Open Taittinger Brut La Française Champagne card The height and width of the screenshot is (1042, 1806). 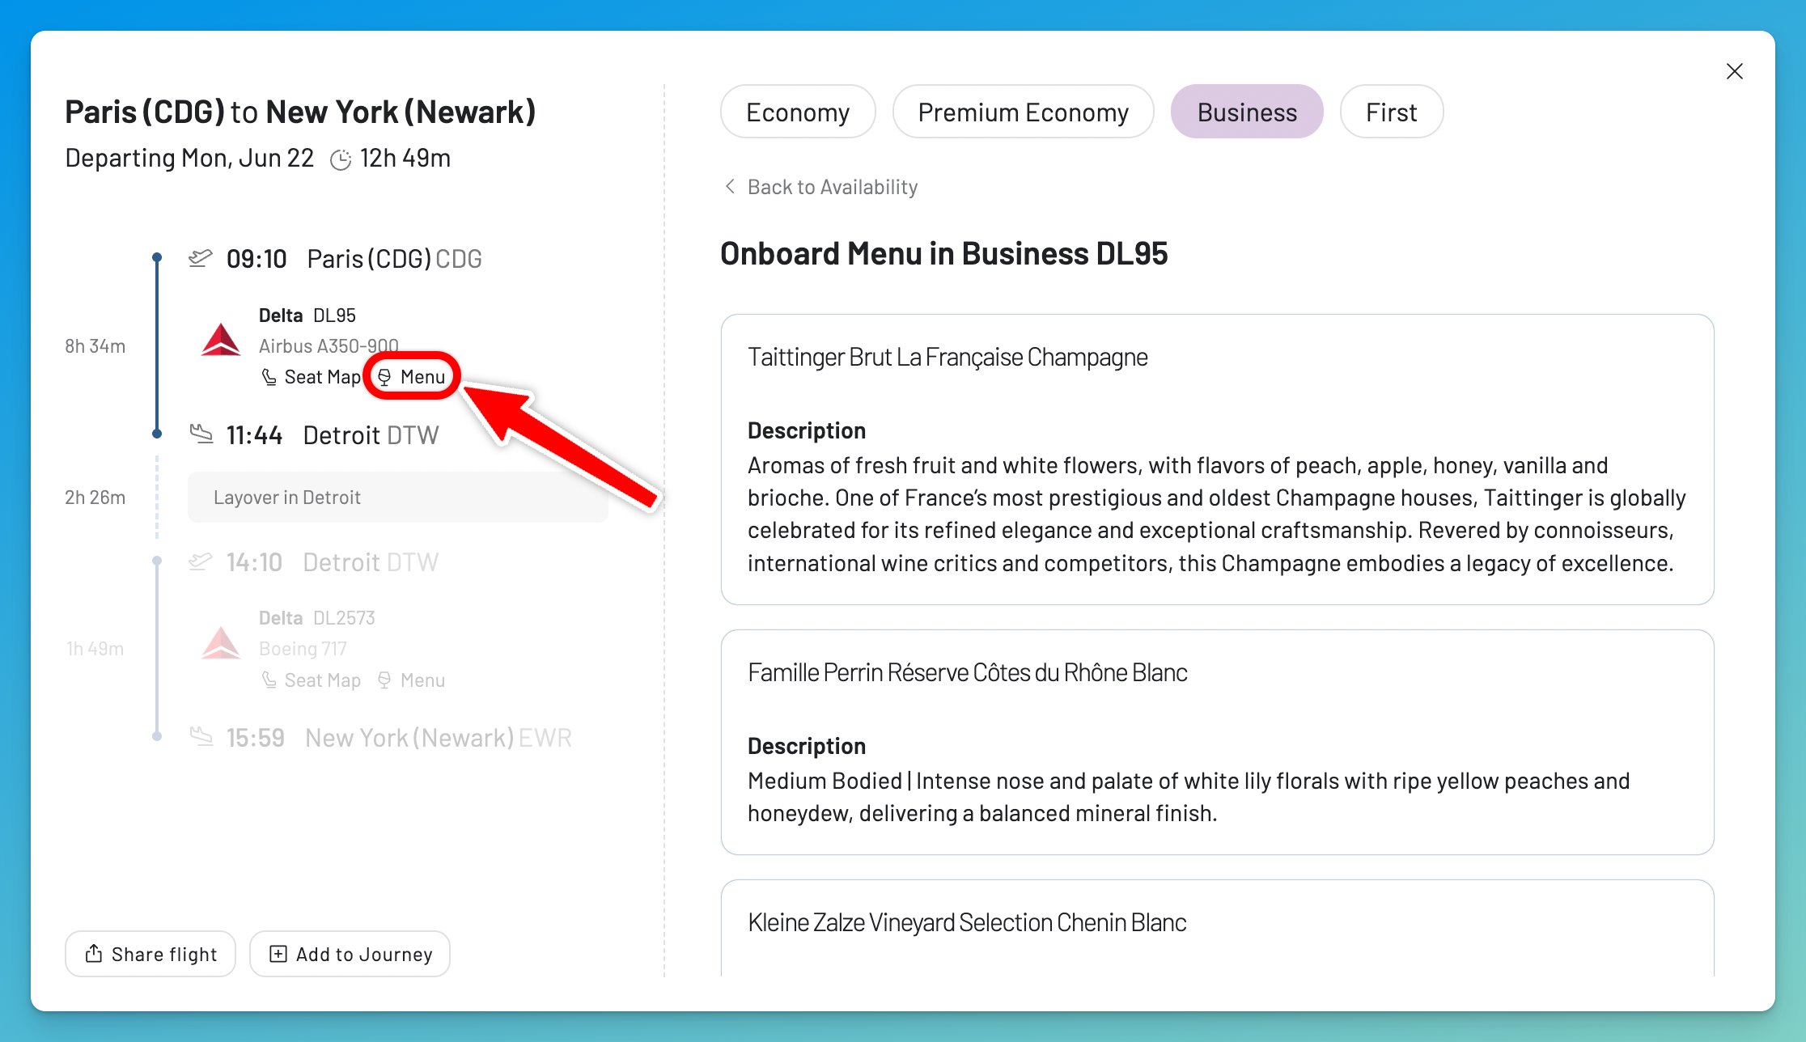(x=1217, y=460)
